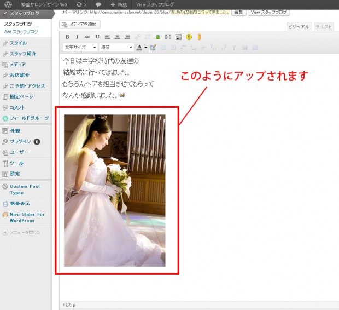Click the updates icon showing 5

tap(80, 4)
